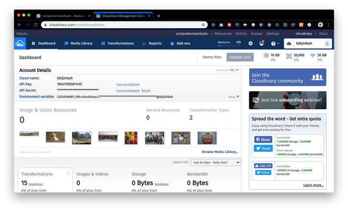Click the storage 10 GB usage icon
The image size is (348, 211).
pyautogui.click(x=266, y=55)
